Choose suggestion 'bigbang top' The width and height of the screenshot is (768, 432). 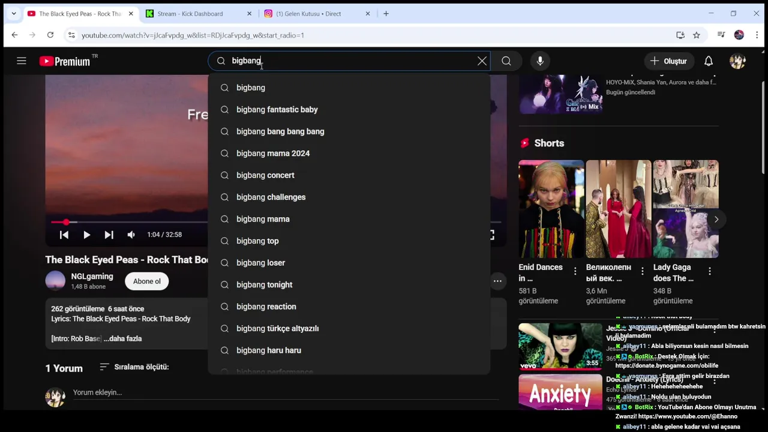(349, 241)
